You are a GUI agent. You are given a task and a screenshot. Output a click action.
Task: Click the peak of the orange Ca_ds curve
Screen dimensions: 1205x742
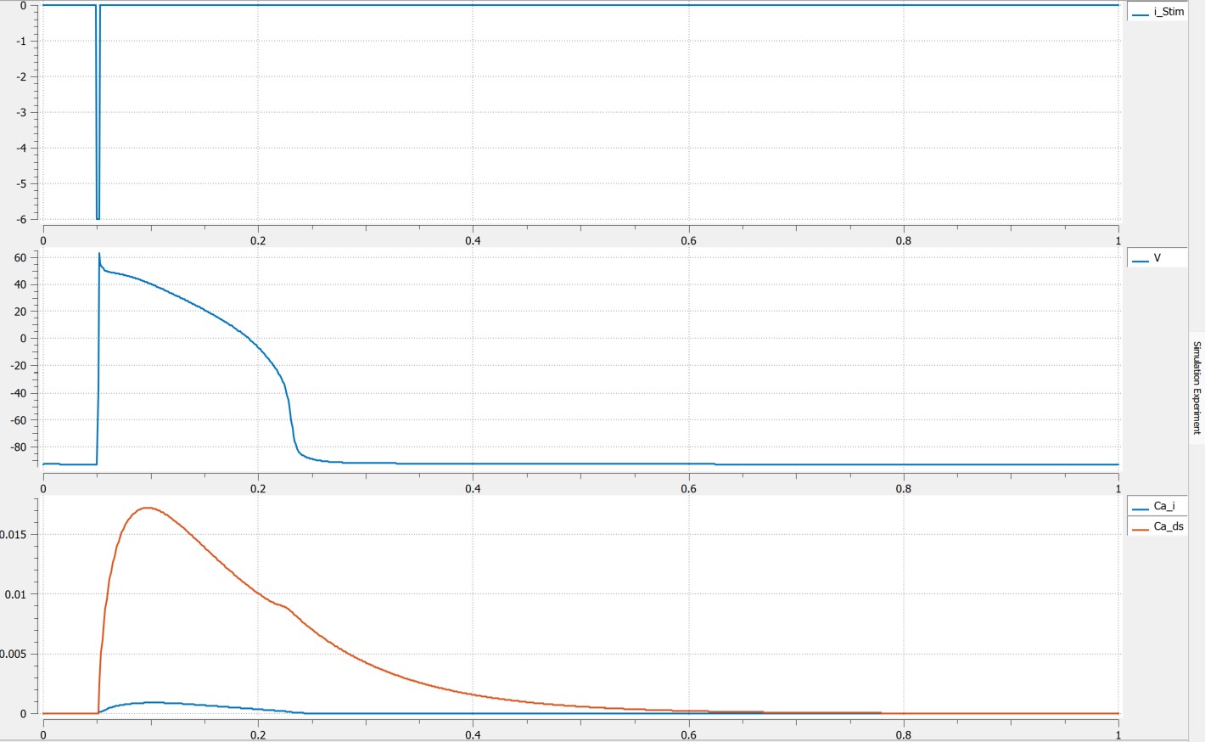(x=148, y=508)
